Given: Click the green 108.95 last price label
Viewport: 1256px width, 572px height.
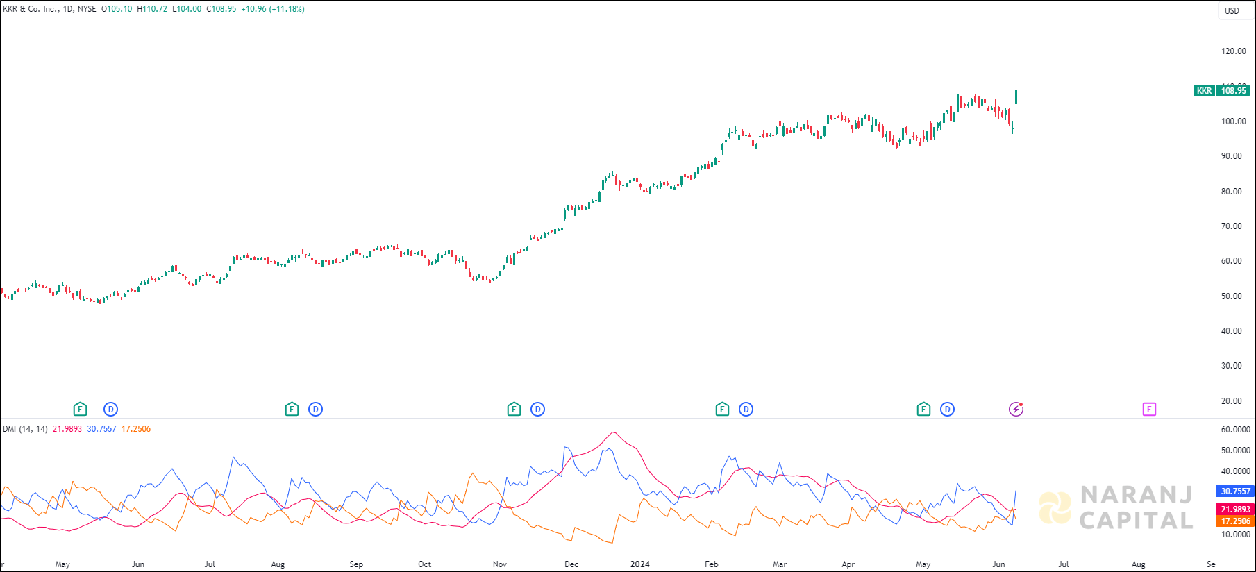Looking at the screenshot, I should pos(1233,91).
